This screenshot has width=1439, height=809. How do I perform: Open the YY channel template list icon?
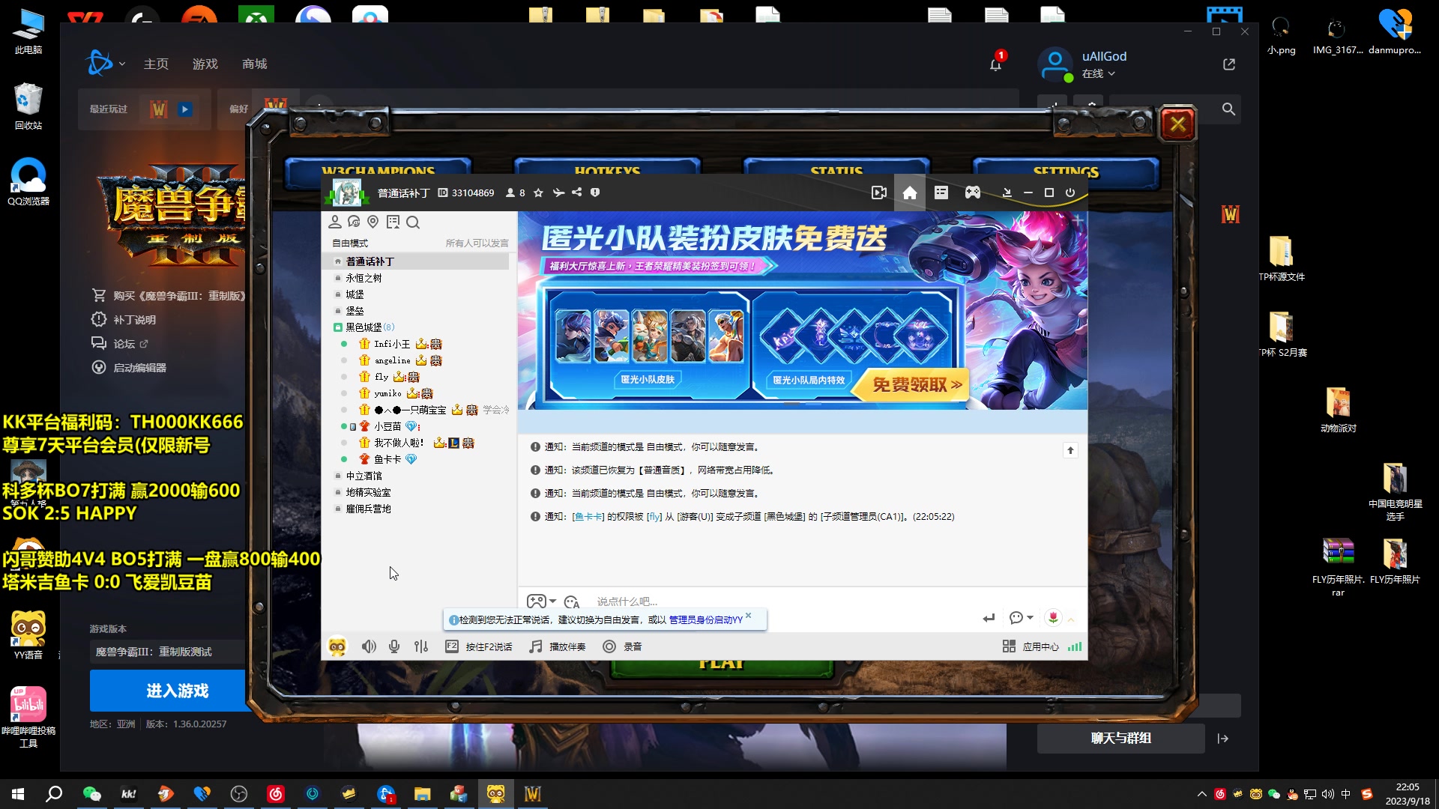[x=941, y=193]
